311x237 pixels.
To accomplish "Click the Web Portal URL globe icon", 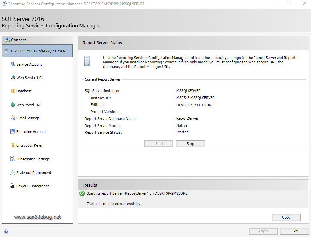I will click(13, 105).
